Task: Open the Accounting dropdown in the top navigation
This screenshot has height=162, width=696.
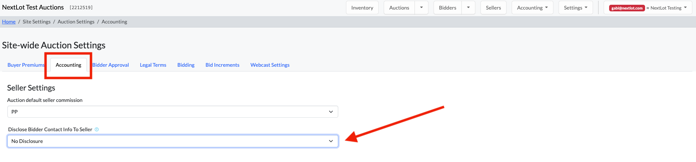Action: [x=532, y=8]
